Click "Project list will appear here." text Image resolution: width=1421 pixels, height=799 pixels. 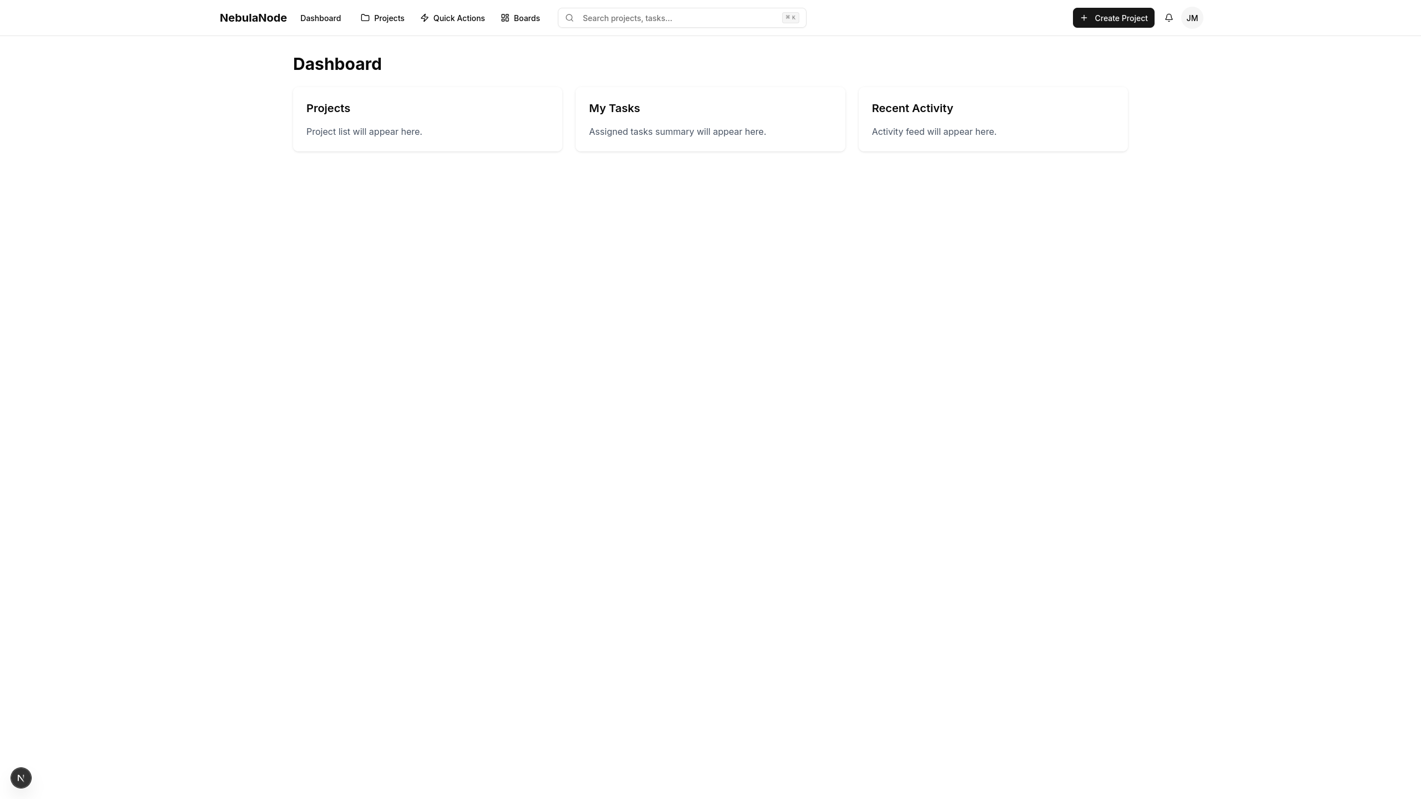[x=364, y=132]
